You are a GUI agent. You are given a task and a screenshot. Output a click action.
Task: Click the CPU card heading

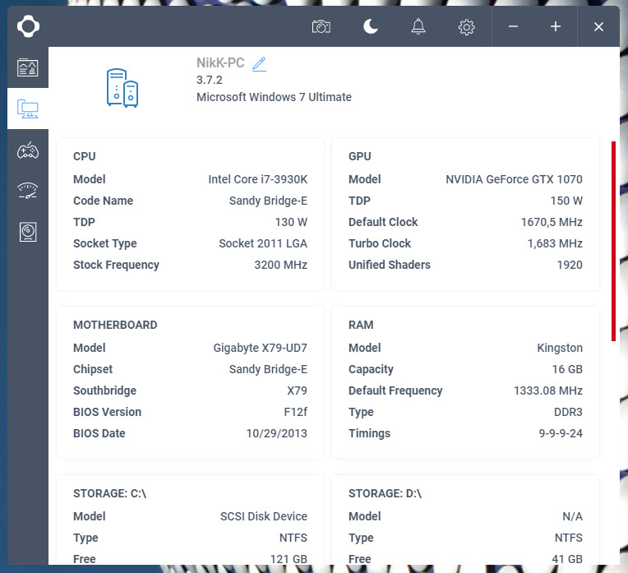(84, 156)
